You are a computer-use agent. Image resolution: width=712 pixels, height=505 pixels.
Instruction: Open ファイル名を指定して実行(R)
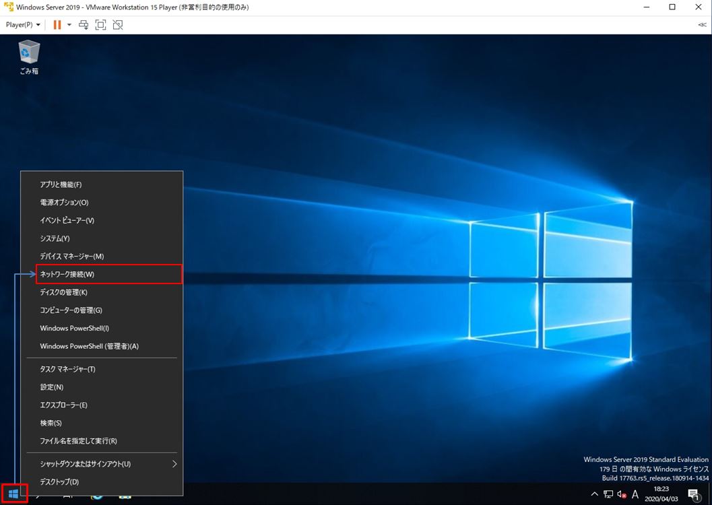[102, 441]
